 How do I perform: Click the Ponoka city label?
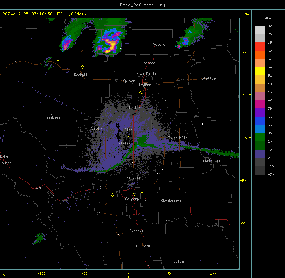tap(159, 45)
